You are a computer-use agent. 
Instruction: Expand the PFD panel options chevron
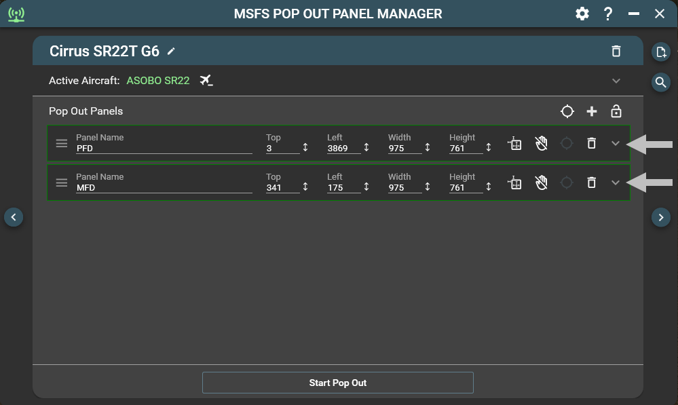click(x=616, y=143)
